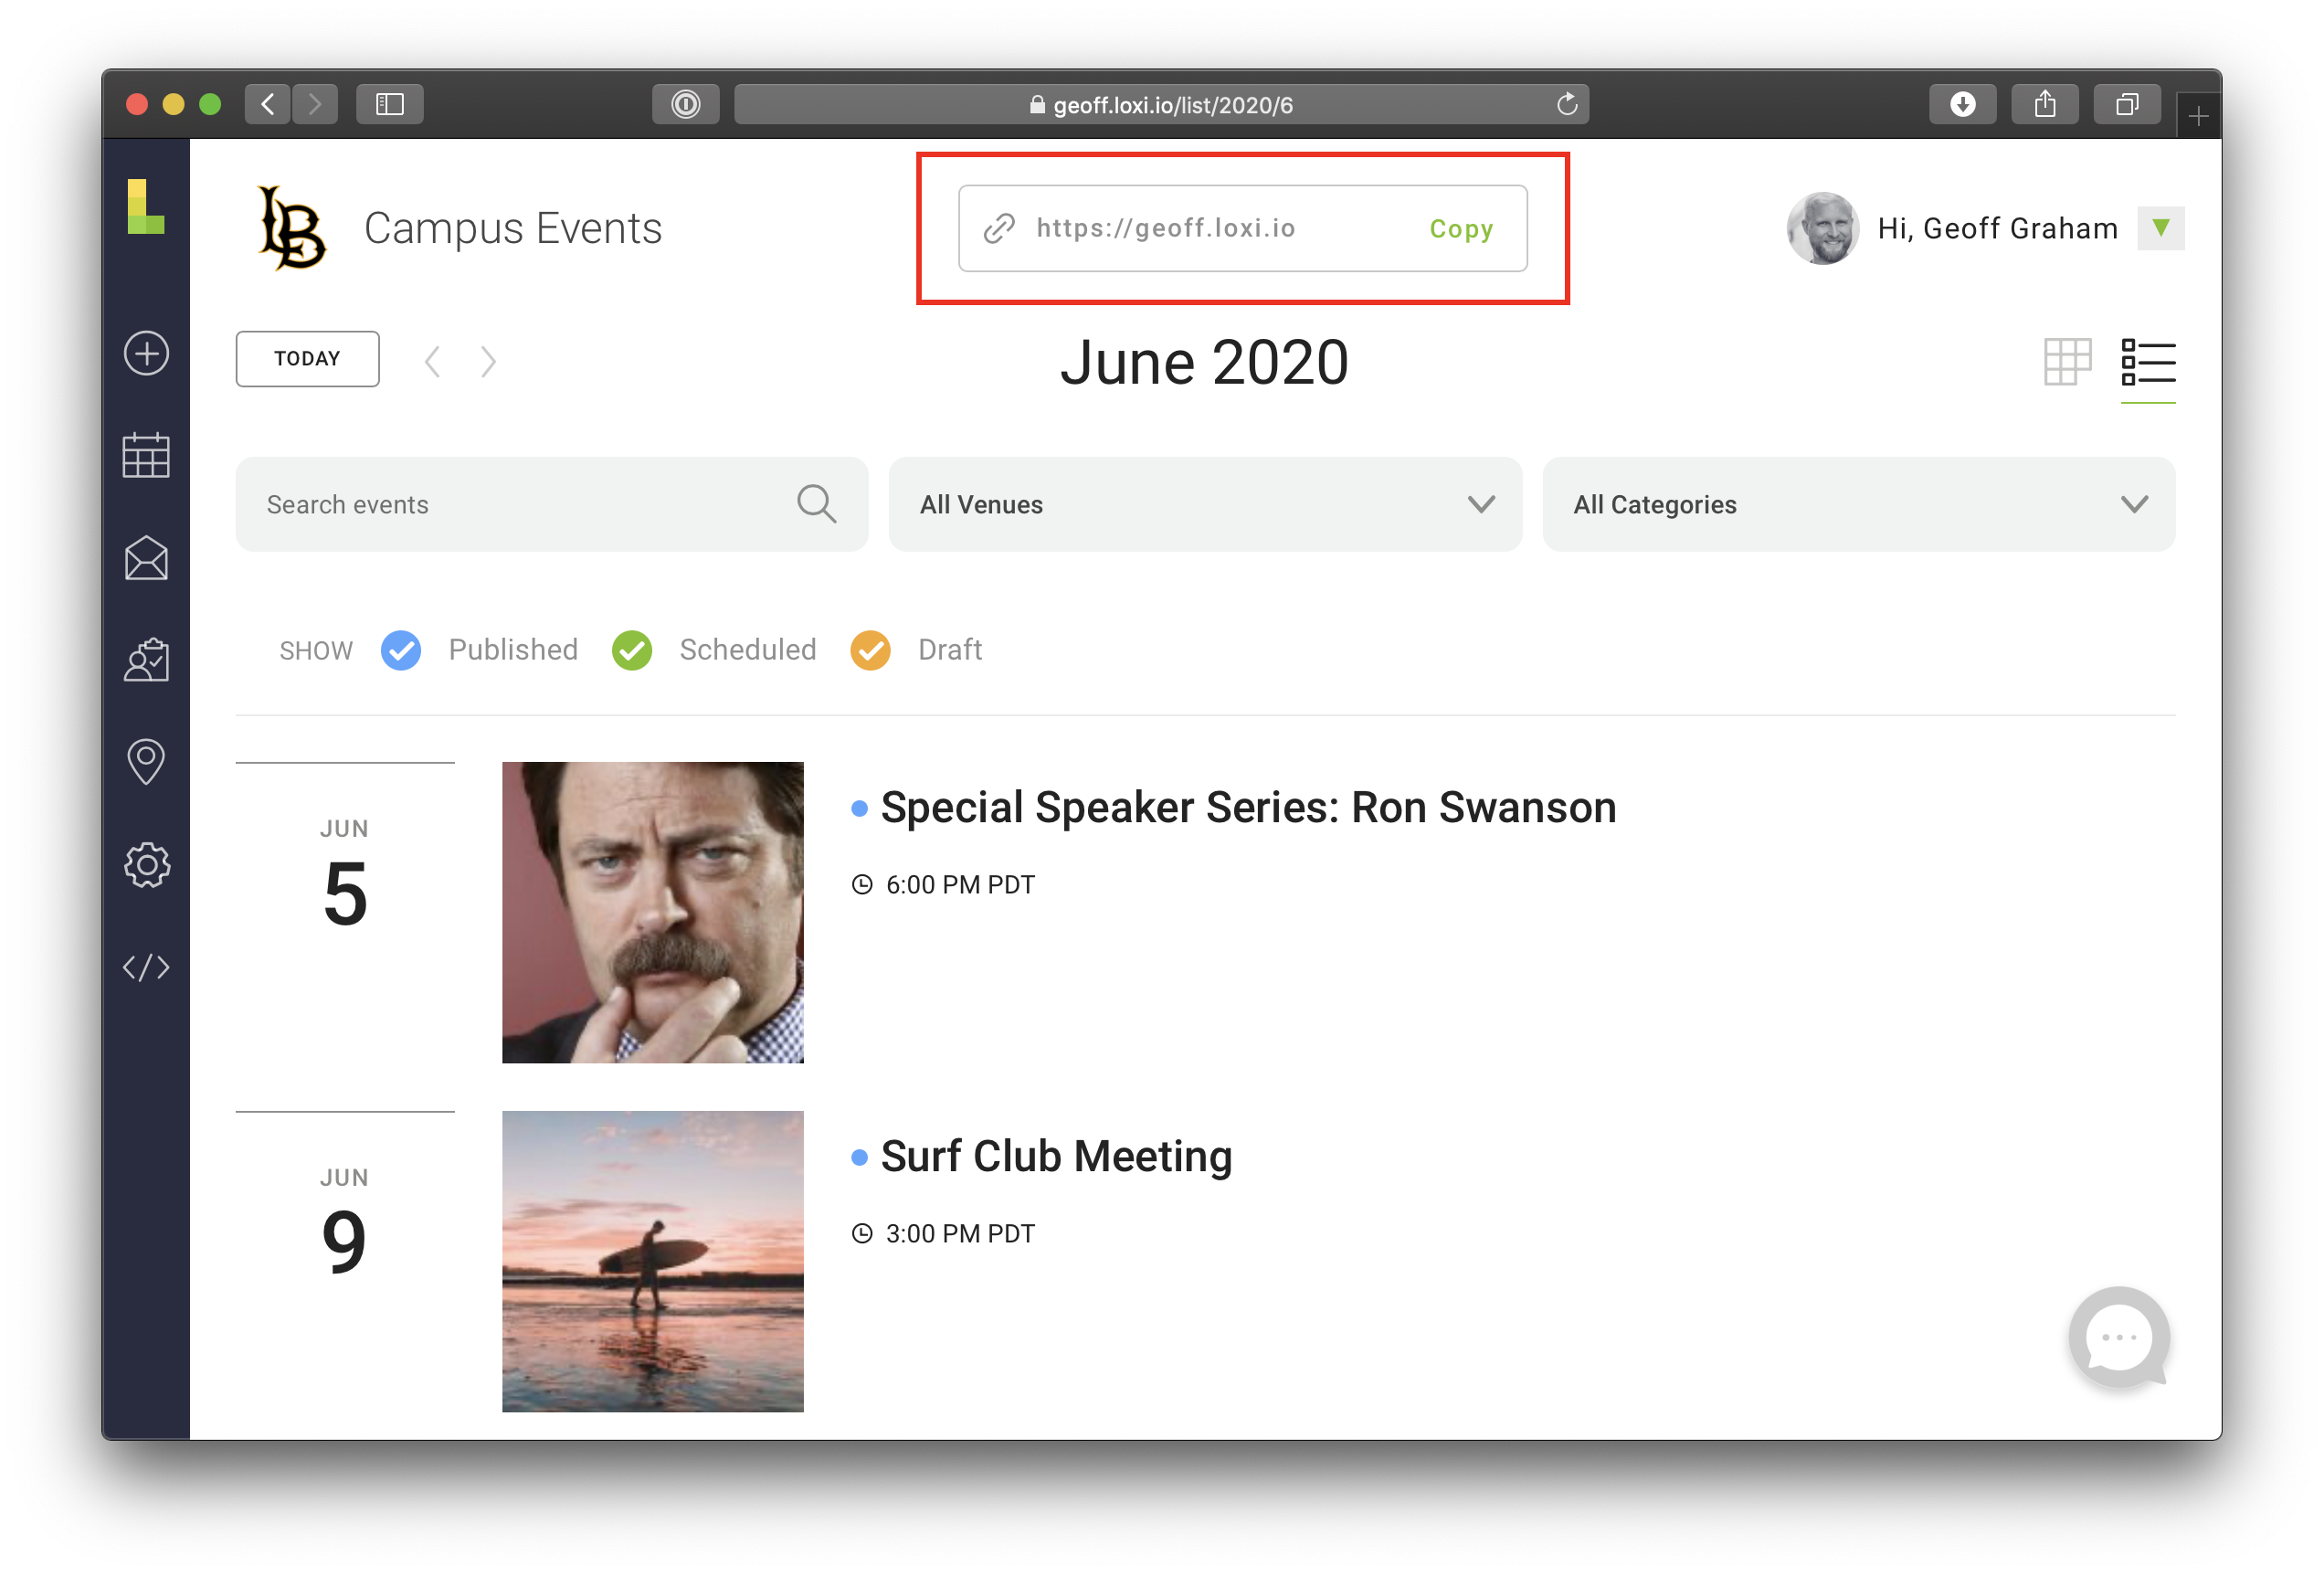Open the venues location pin icon
The width and height of the screenshot is (2324, 1575).
click(146, 762)
